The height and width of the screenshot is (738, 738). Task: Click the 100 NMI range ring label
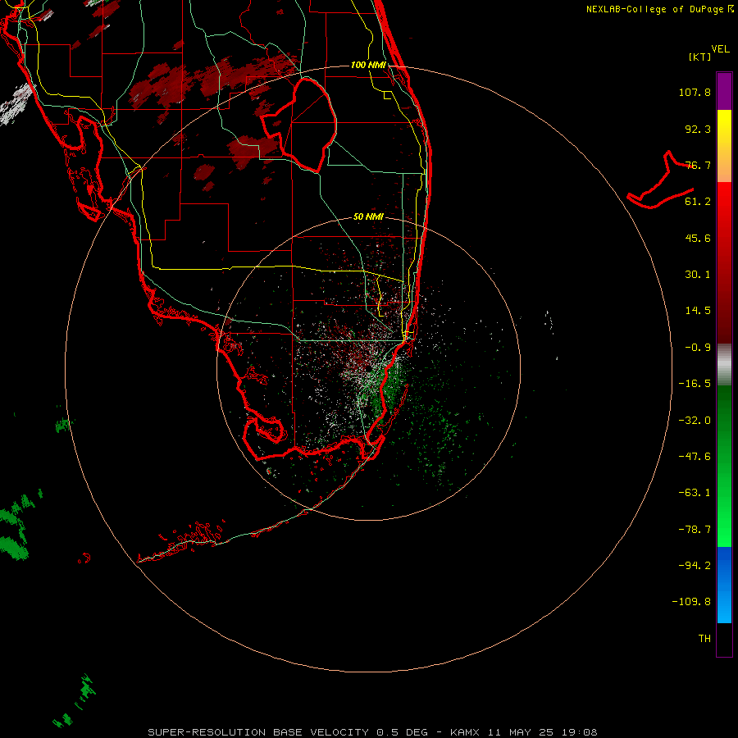click(x=368, y=65)
